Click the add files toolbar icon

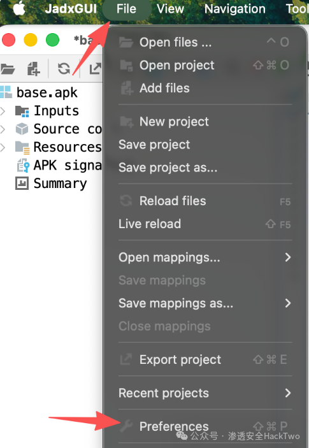[33, 69]
